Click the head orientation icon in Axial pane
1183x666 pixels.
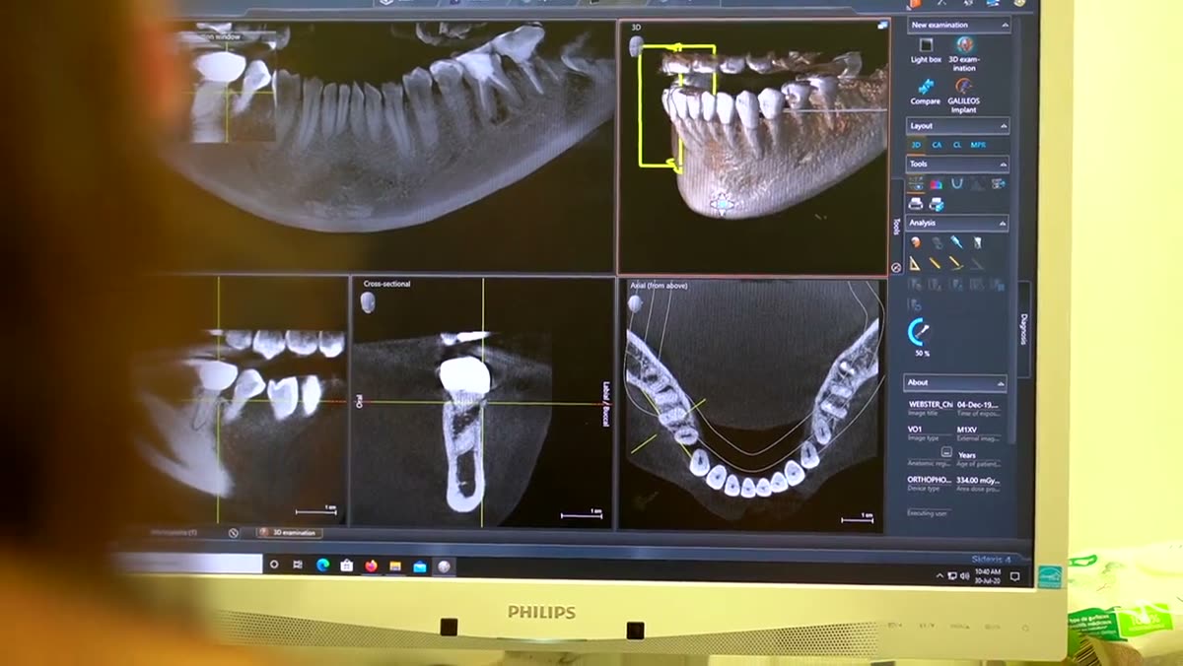(x=637, y=305)
